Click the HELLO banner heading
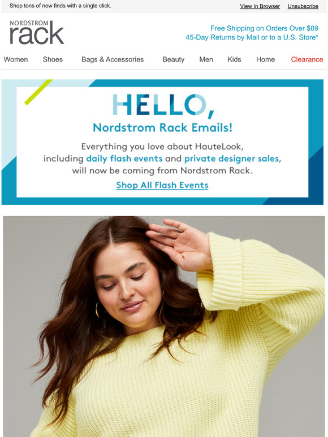 (x=163, y=106)
